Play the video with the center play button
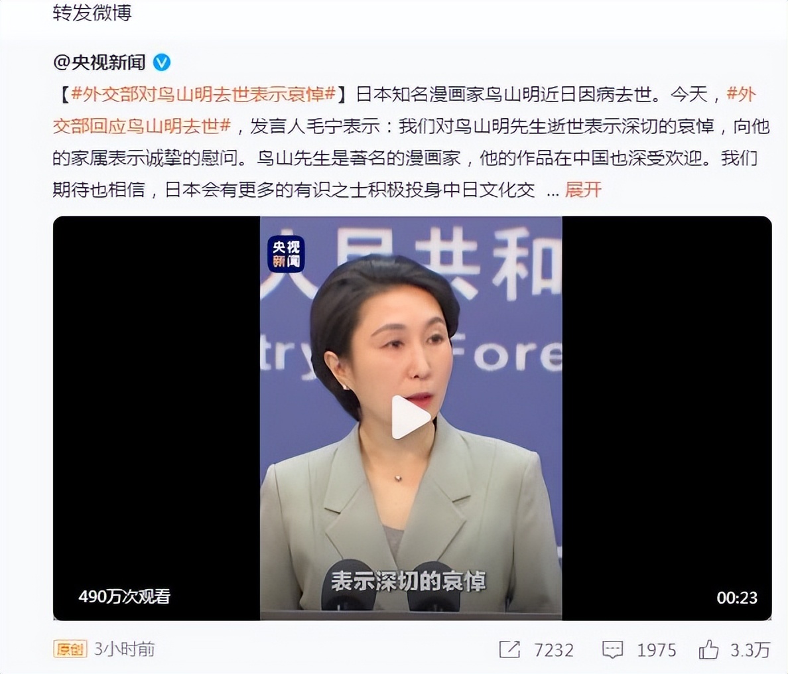Screen dimensions: 788x674 click(410, 417)
